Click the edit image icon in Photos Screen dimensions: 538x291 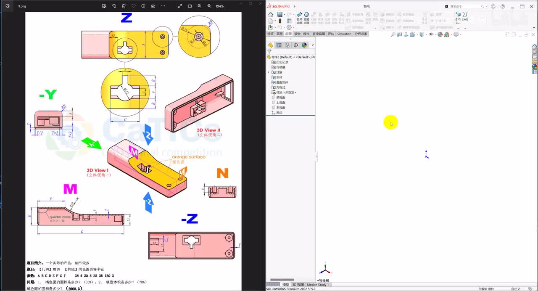pyautogui.click(x=104, y=6)
